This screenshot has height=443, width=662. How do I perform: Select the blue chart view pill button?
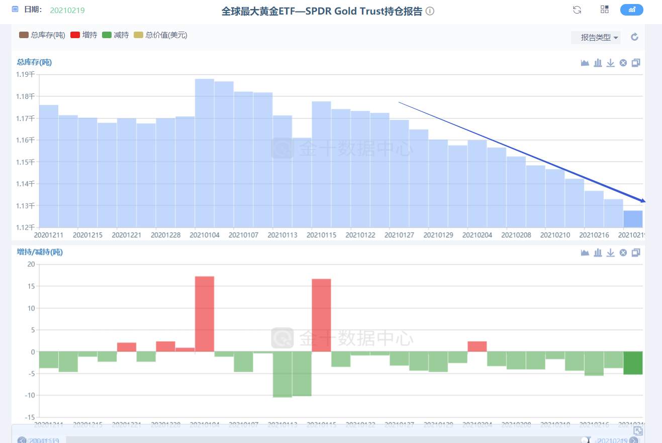(x=632, y=10)
